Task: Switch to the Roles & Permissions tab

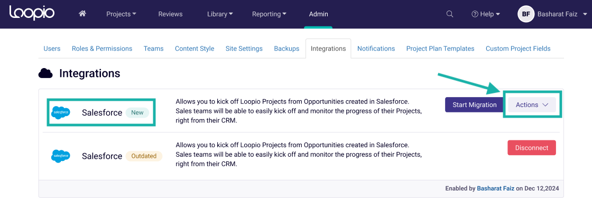Action: click(x=102, y=49)
